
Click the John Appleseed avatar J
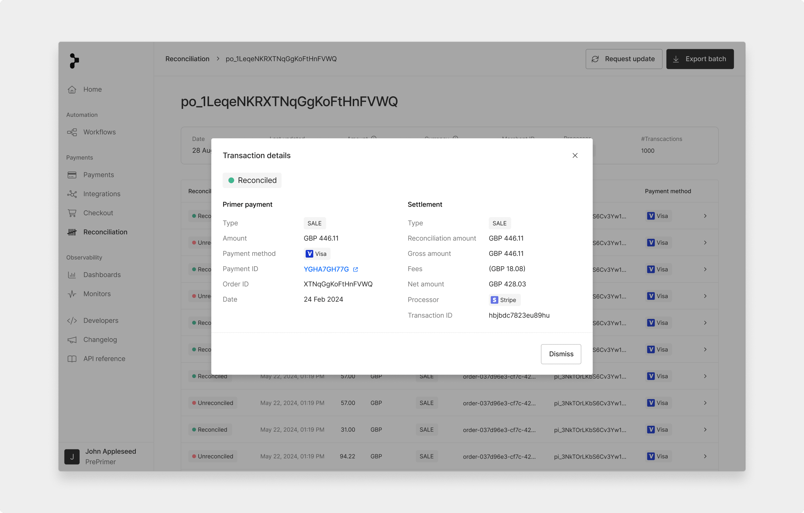(72, 457)
